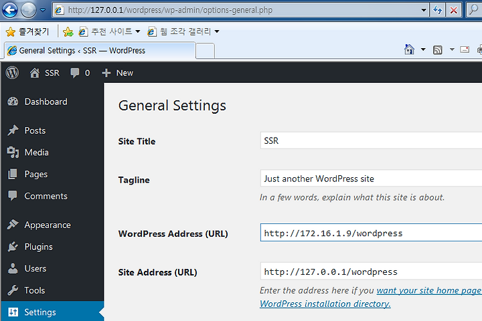Open a new blank browser tab
The image size is (482, 321).
(x=205, y=51)
